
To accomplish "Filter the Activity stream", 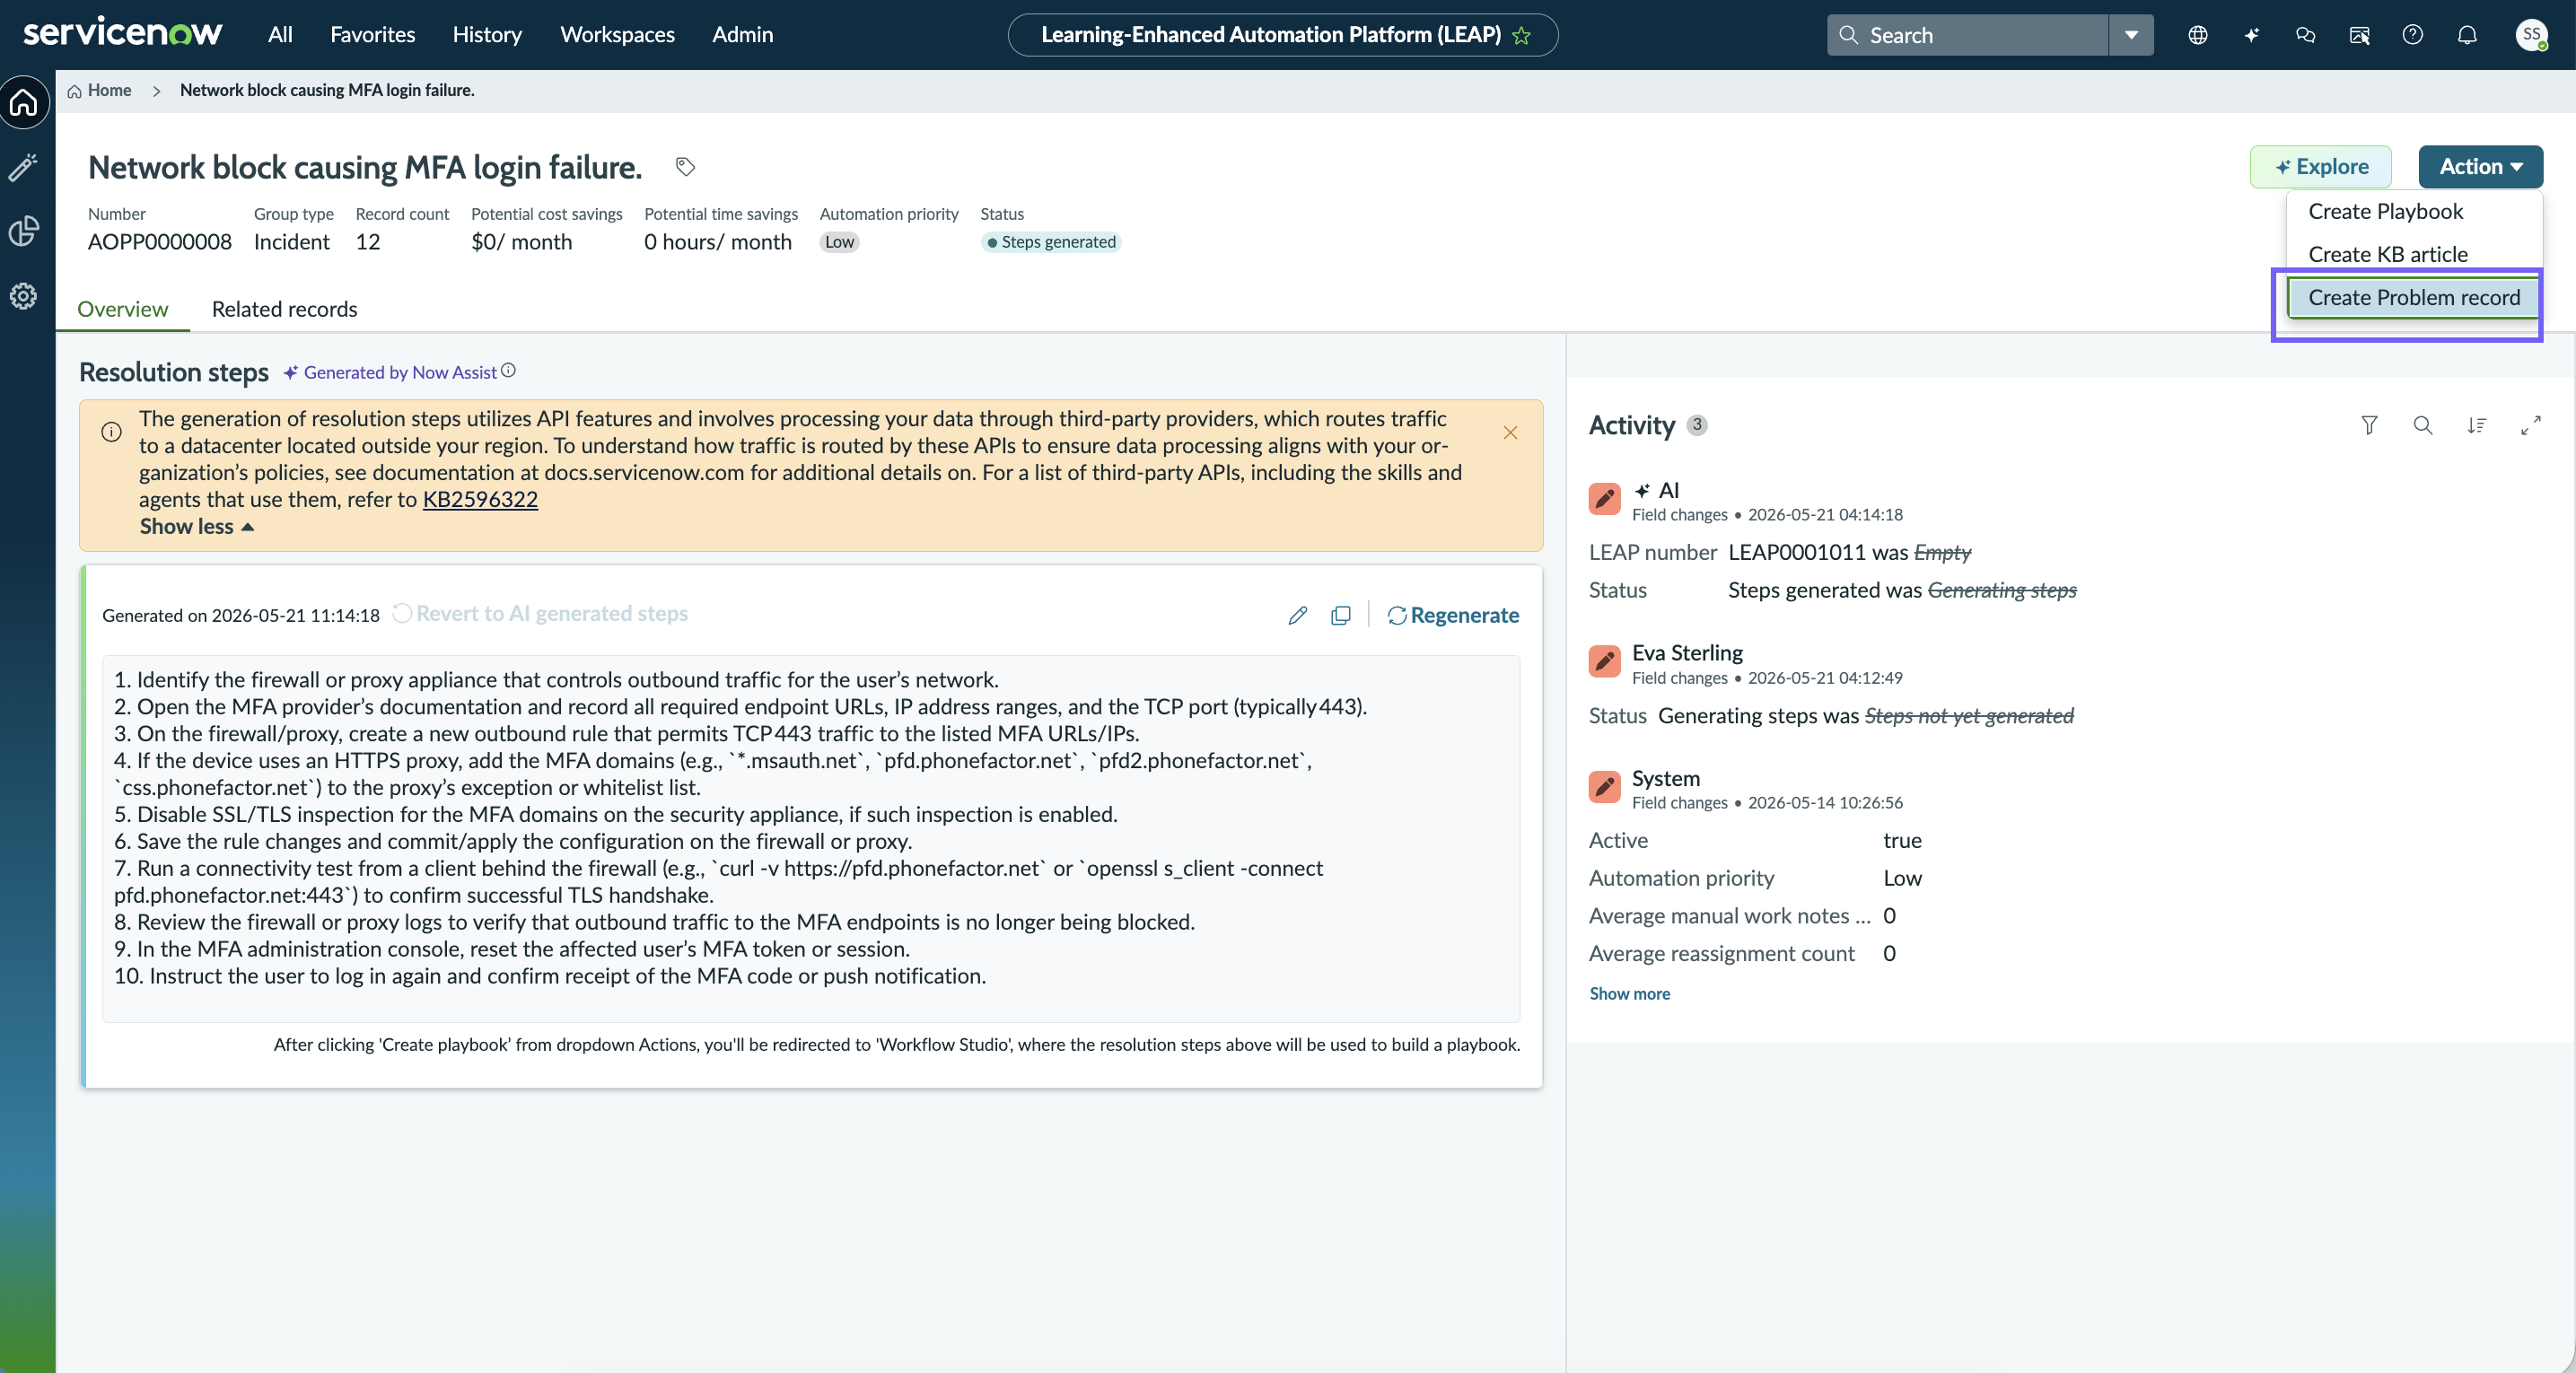I will pos(2369,425).
